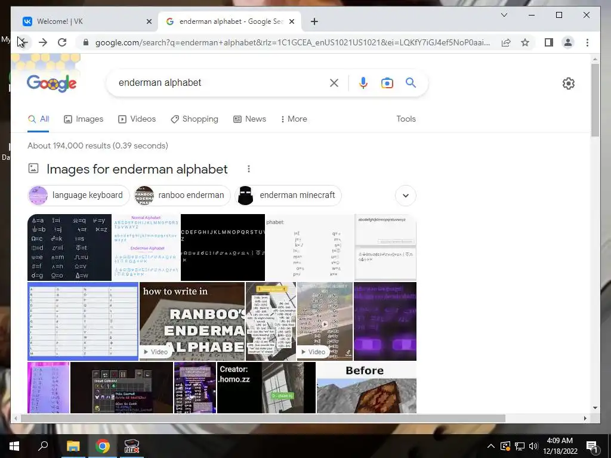Open Images for enderman alphabet heading

(137, 169)
